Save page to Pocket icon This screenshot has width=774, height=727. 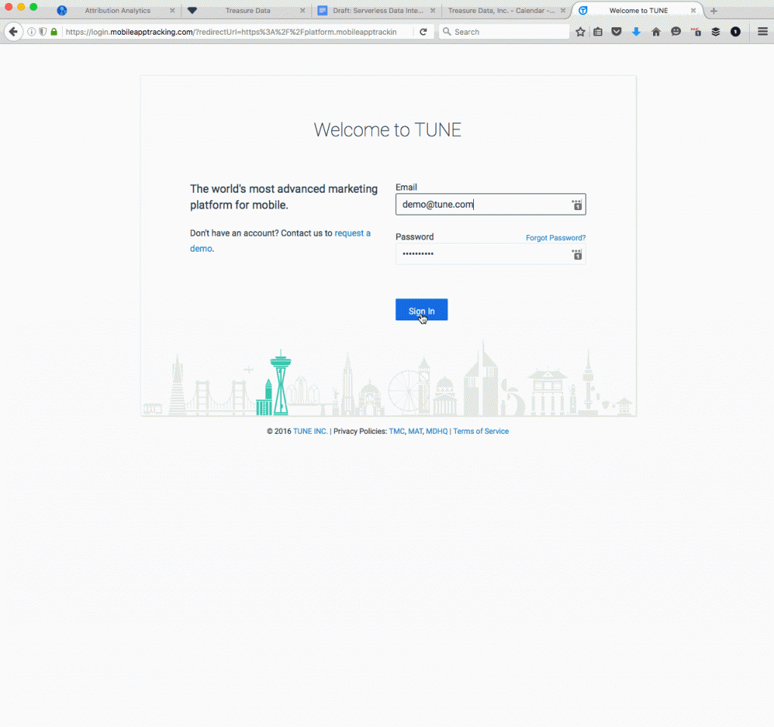pos(617,32)
